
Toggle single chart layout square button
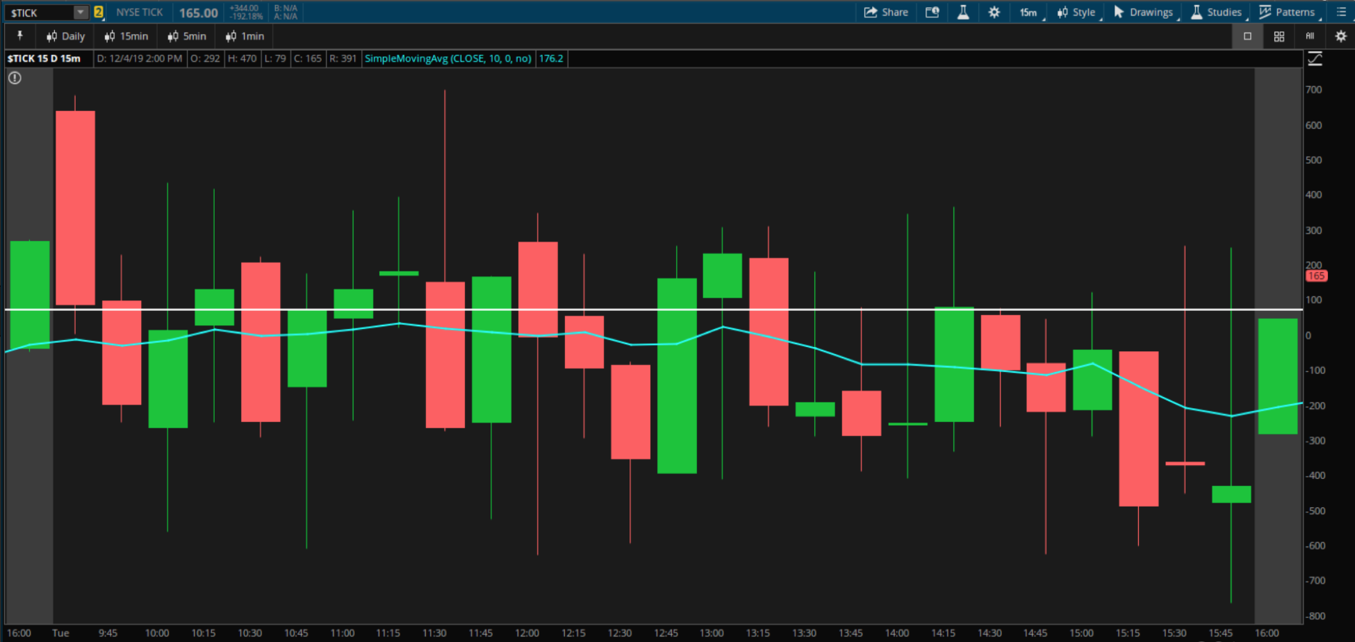point(1247,36)
